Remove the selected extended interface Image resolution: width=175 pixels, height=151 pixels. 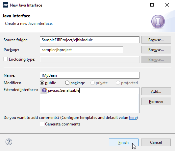pyautogui.click(x=156, y=101)
